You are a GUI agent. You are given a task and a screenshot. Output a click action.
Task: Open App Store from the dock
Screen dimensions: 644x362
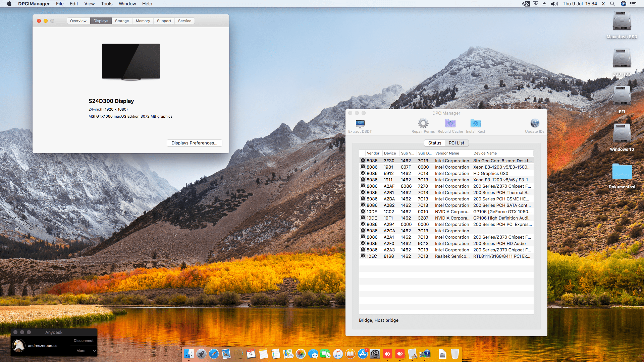(x=363, y=354)
